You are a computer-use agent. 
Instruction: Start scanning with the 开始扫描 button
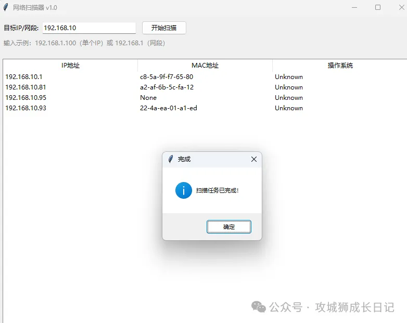tap(164, 28)
